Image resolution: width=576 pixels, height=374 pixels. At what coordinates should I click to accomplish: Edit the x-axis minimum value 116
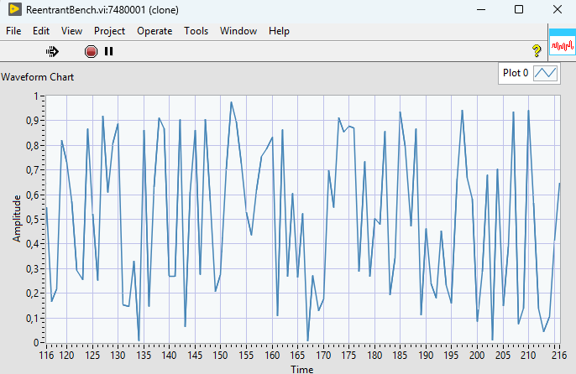click(x=46, y=356)
